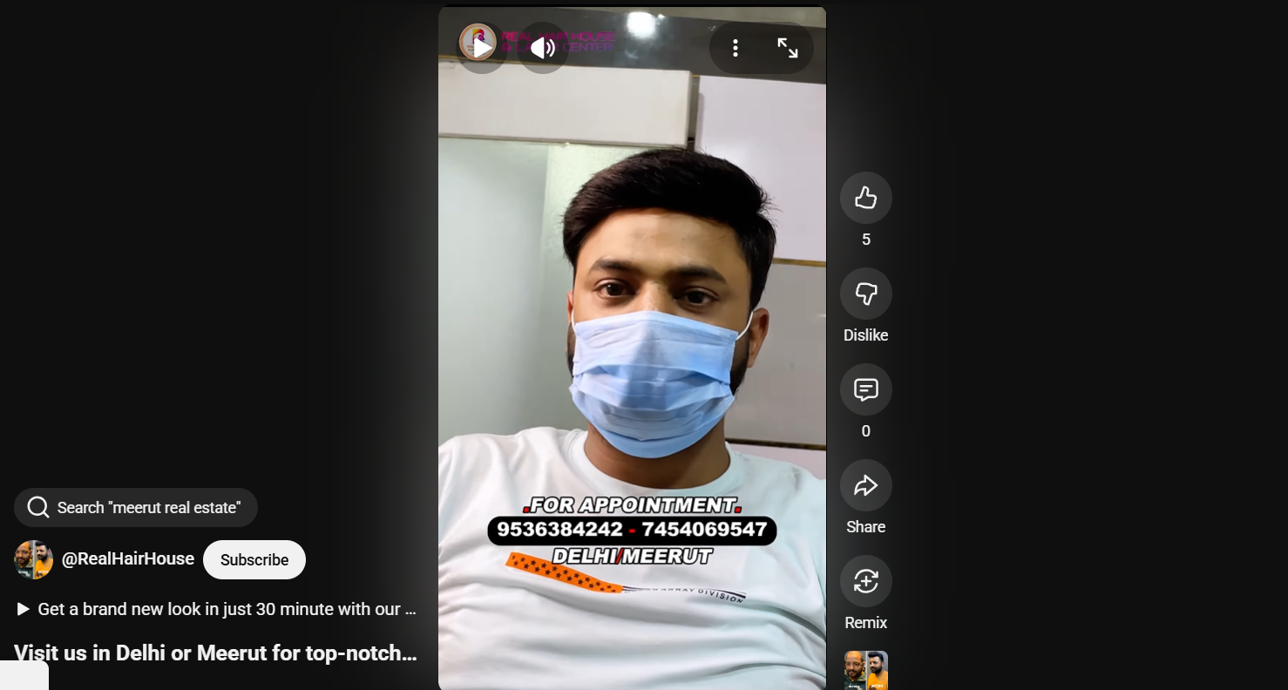Mute the video sound
The image size is (1288, 690).
click(543, 48)
